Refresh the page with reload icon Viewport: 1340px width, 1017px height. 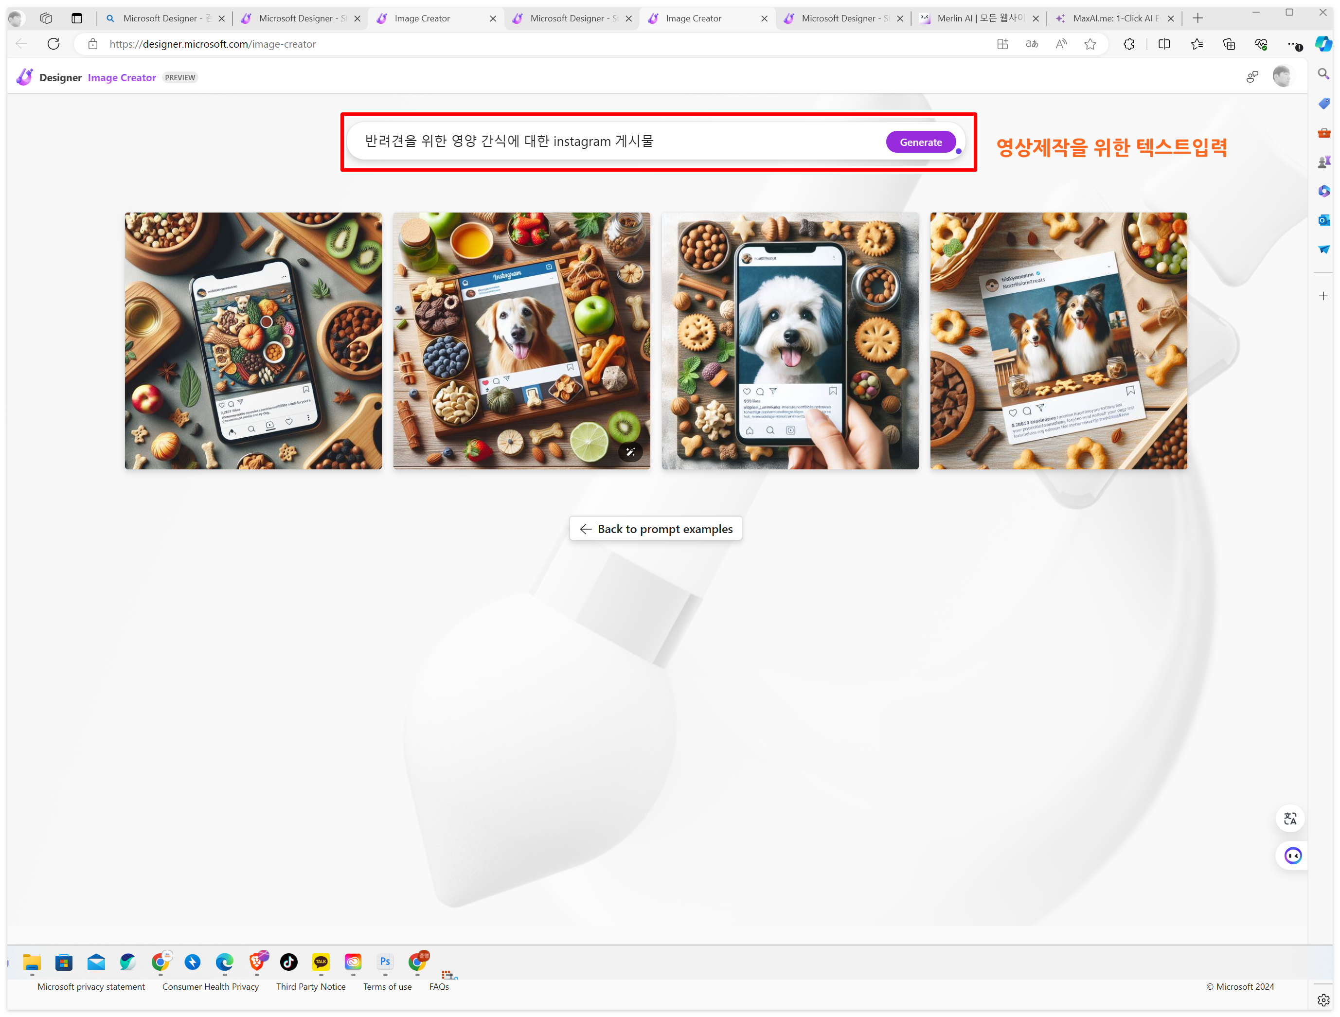pyautogui.click(x=54, y=44)
